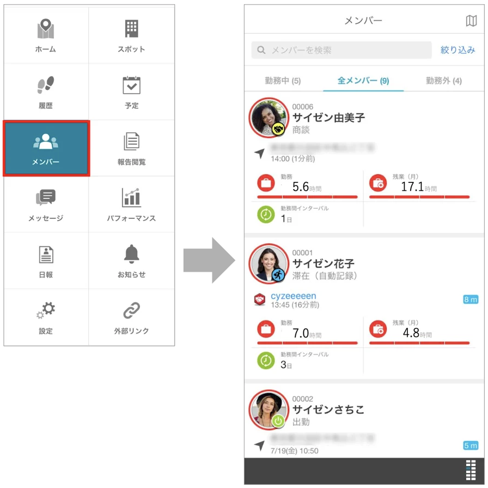Click 勤務 briefcase icon for サイゼン花子
This screenshot has height=488, width=488.
coord(266,329)
